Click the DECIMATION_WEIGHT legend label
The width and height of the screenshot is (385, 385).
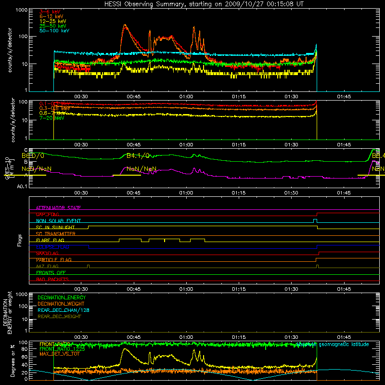pyautogui.click(x=61, y=304)
